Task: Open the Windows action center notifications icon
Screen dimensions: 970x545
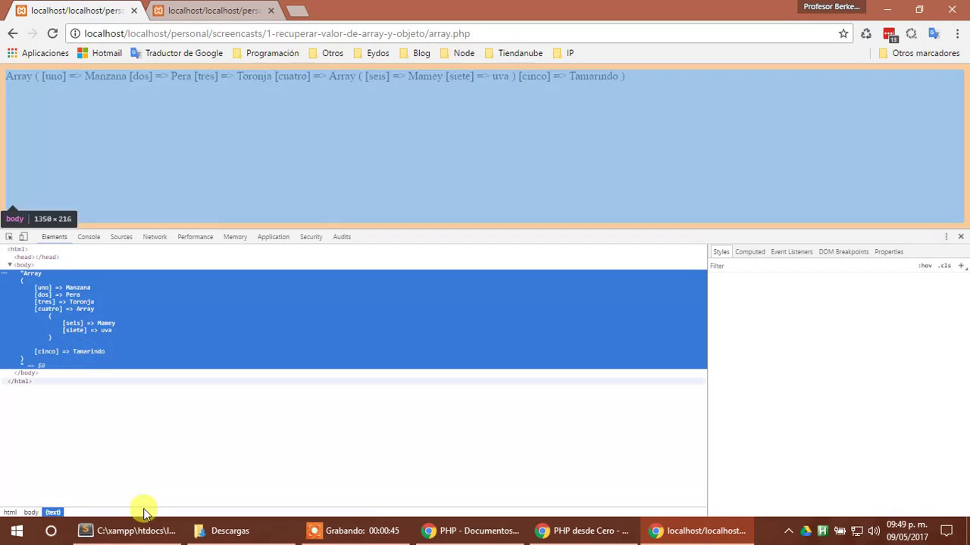Action: pyautogui.click(x=947, y=531)
